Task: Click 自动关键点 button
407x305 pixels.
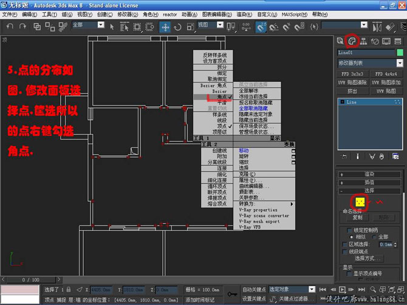Action: (254, 289)
